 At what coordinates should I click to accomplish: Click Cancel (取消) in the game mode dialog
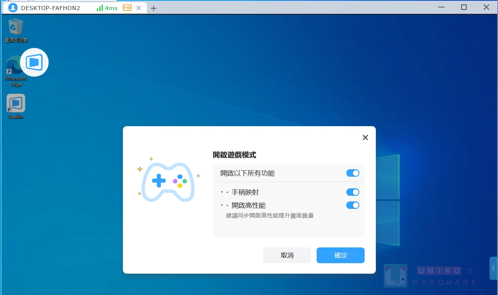tap(287, 255)
